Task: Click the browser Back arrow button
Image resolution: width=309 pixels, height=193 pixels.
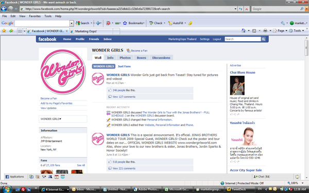Action: [x=4, y=9]
